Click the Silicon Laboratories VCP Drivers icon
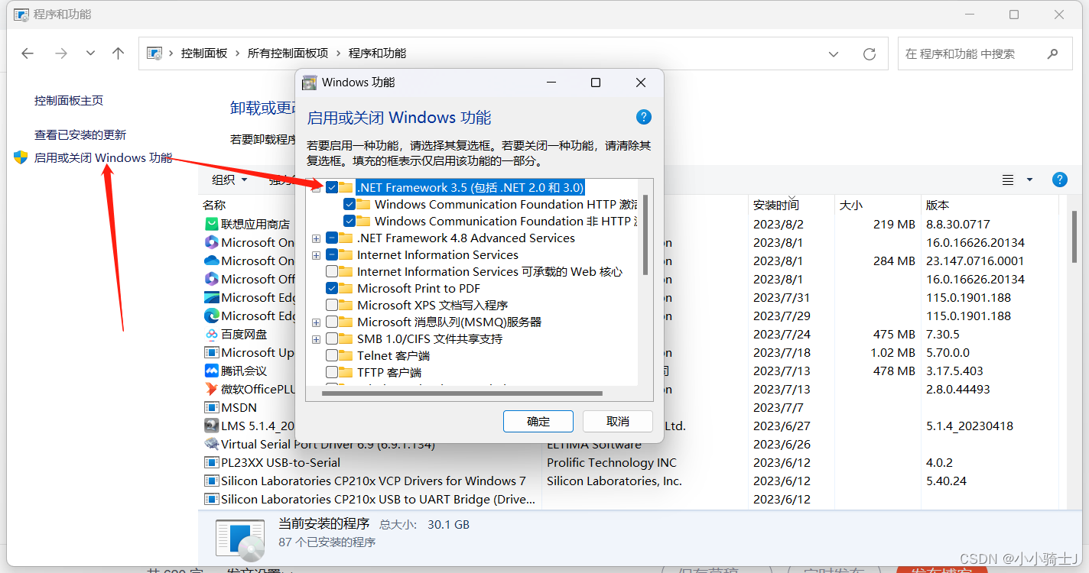This screenshot has width=1089, height=573. [x=212, y=481]
